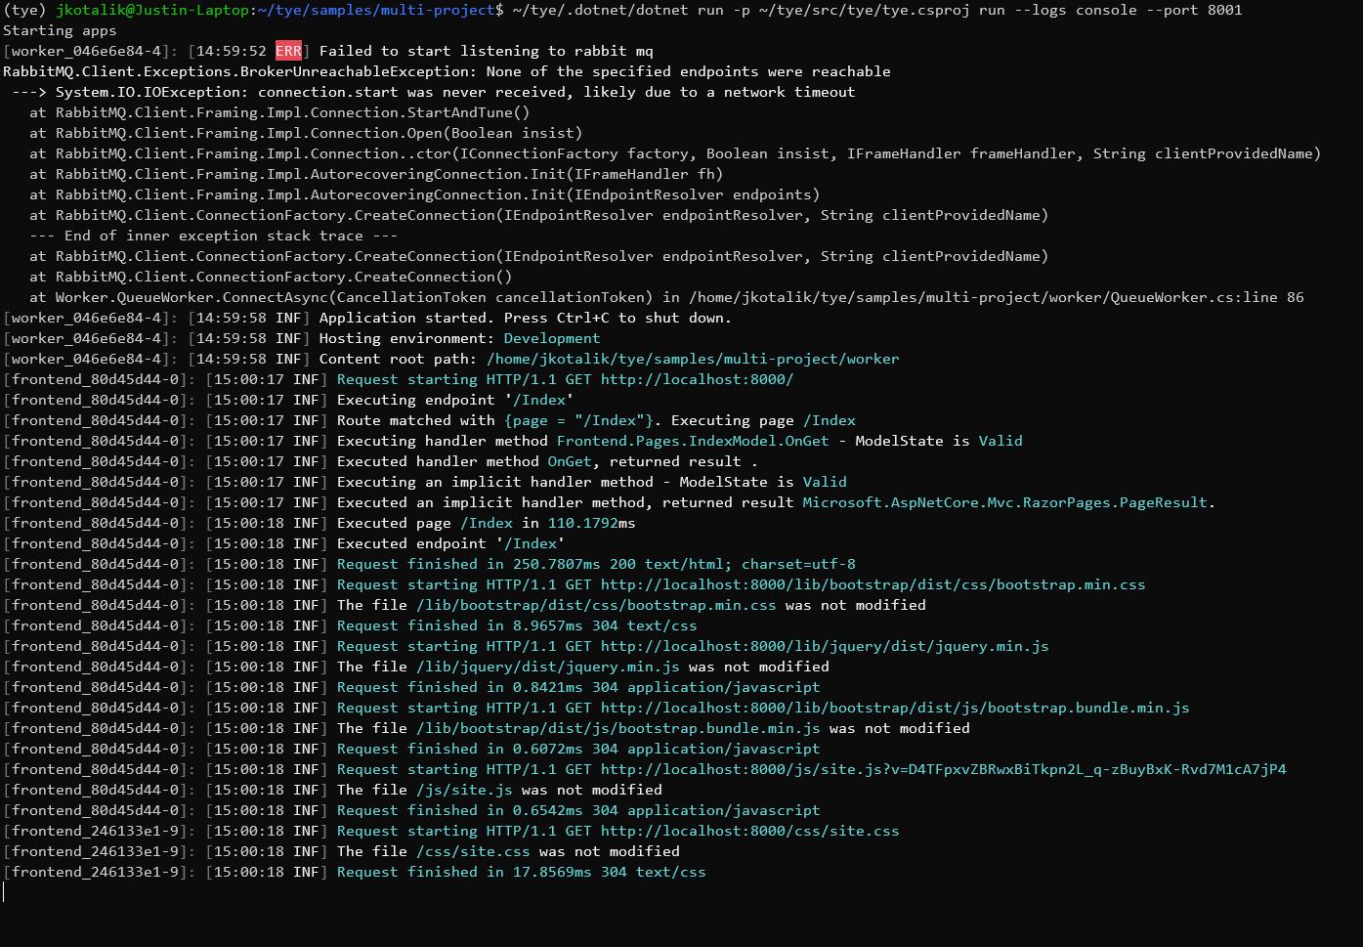Screen dimensions: 1363x947
Task: Select the worker content root path
Action: coord(692,359)
